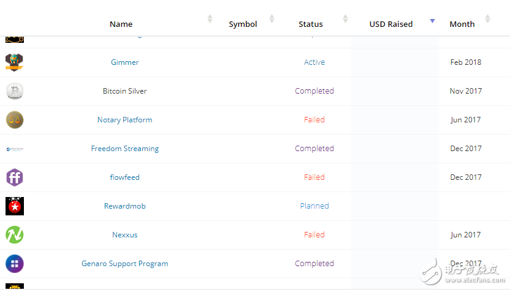The width and height of the screenshot is (510, 290).
Task: Click the Rewardmob red star icon
Action: click(15, 206)
